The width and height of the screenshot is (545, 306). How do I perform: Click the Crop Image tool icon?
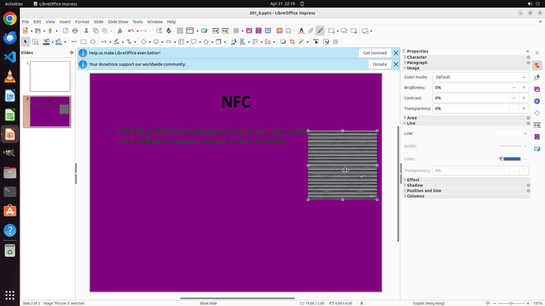pos(292,42)
